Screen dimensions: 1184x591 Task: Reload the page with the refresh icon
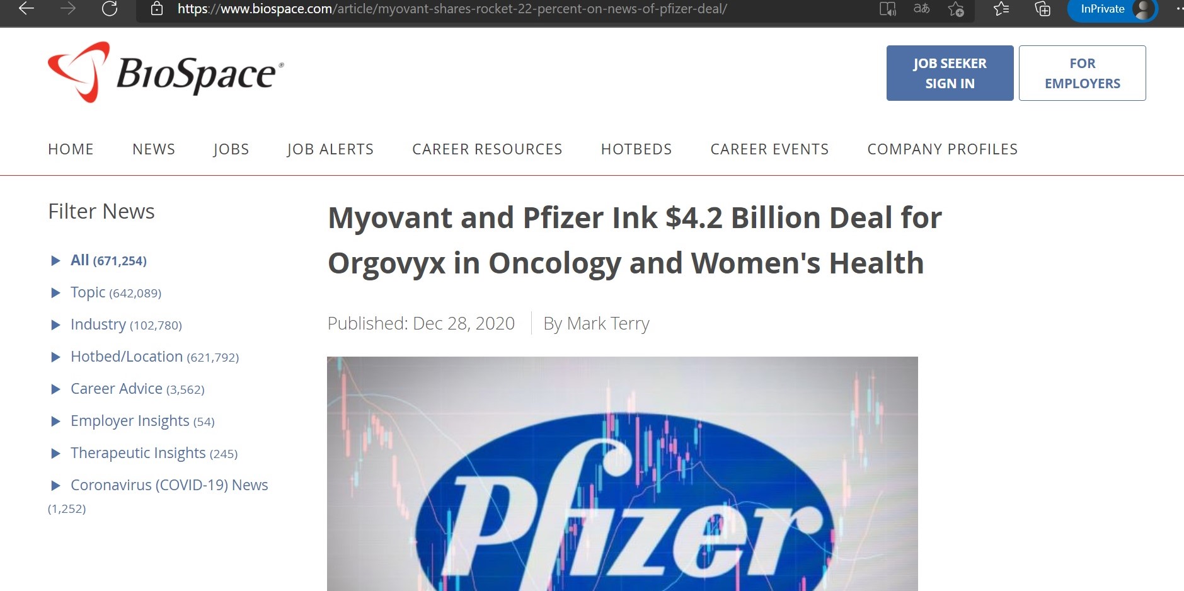pyautogui.click(x=110, y=9)
